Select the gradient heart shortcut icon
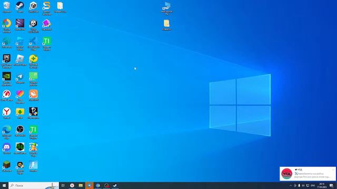 click(20, 97)
